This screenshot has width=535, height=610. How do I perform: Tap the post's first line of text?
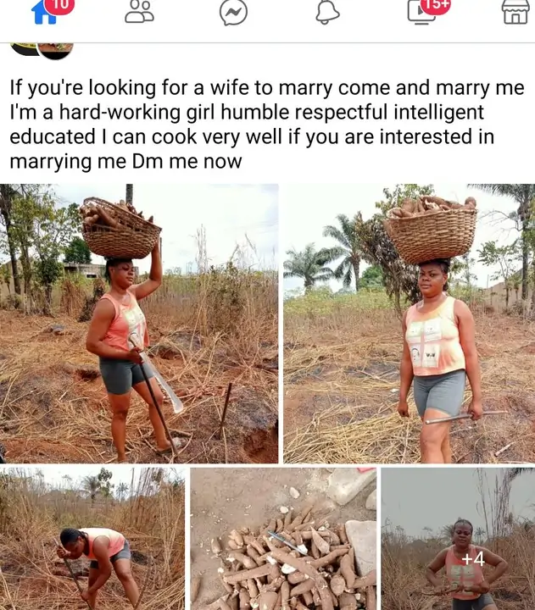(254, 86)
